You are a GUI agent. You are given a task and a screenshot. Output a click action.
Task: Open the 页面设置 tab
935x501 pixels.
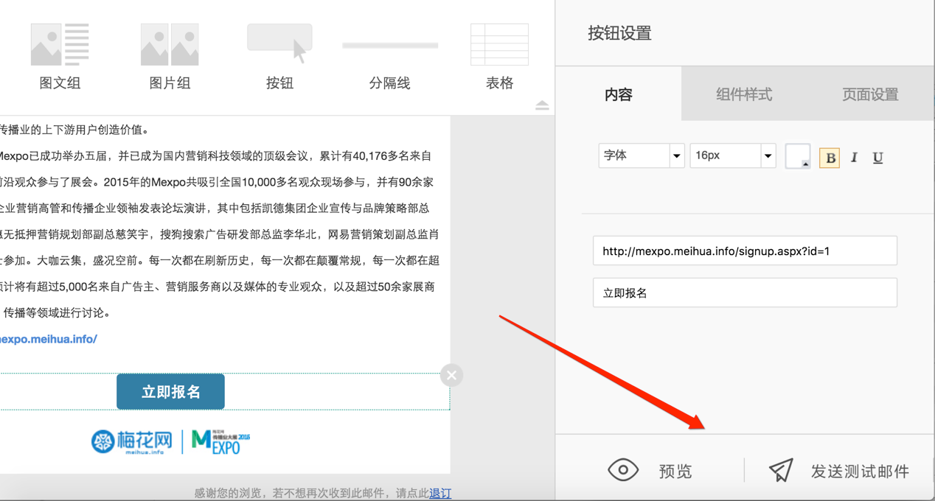click(x=870, y=94)
